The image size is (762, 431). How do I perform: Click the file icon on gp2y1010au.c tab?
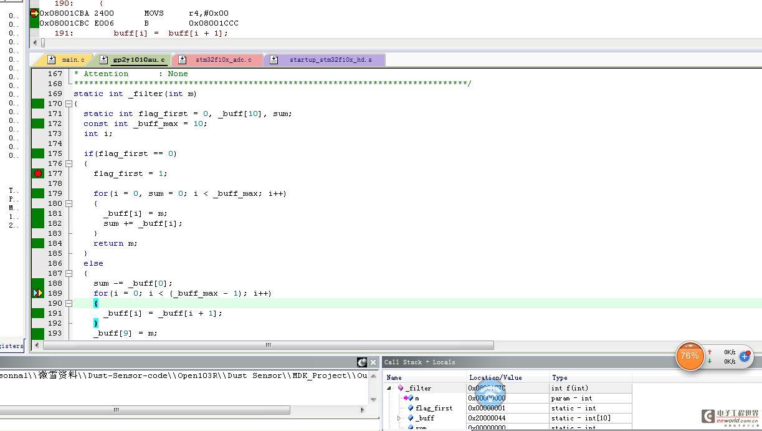103,60
